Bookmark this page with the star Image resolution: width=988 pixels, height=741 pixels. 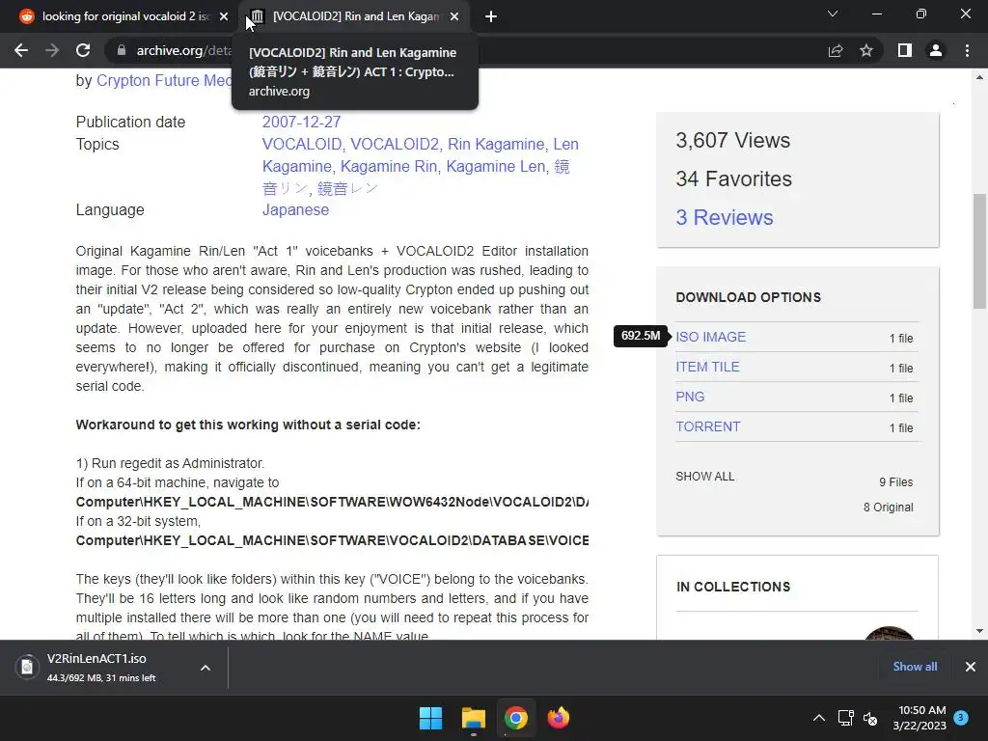[x=866, y=50]
